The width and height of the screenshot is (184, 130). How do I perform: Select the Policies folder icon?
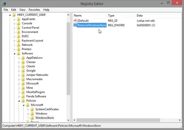click(23, 101)
